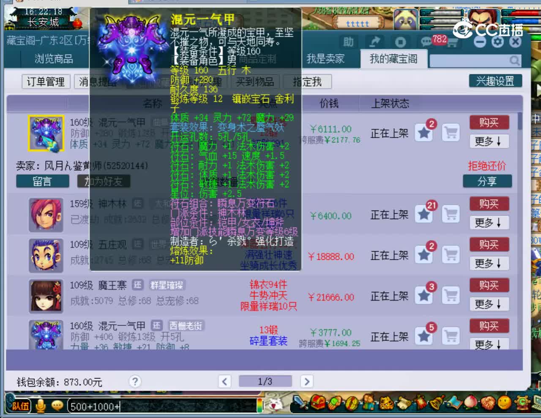Click the smiley face icon in bottom toolbar

click(504, 402)
